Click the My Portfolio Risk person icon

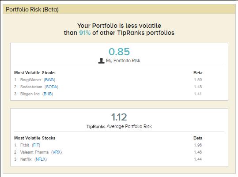101,60
